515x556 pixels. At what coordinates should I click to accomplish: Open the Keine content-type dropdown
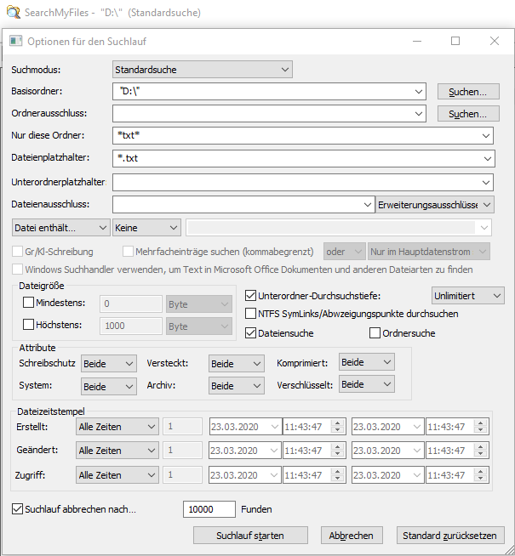point(146,228)
